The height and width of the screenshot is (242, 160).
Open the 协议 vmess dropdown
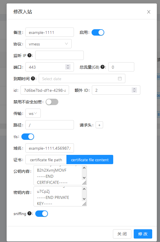click(x=48, y=44)
